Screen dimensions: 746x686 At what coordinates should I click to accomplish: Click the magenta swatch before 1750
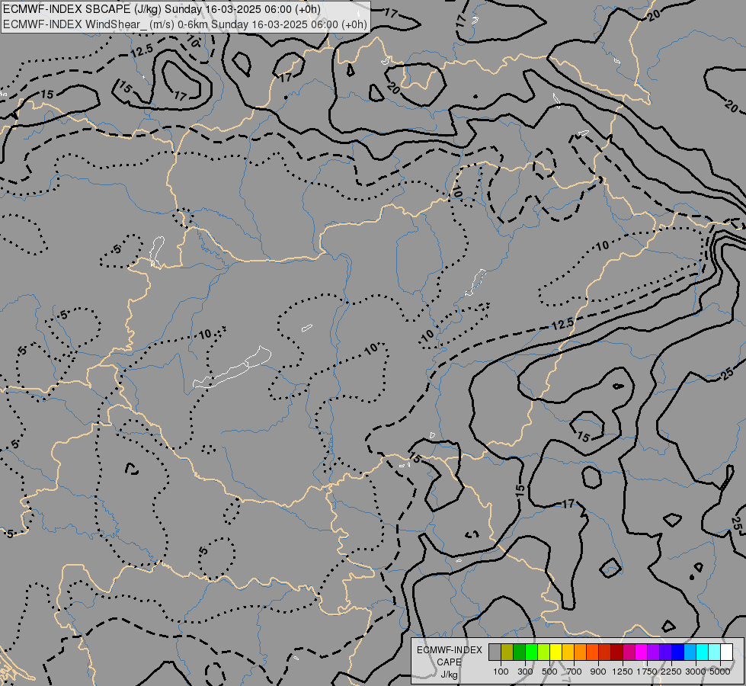point(641,652)
